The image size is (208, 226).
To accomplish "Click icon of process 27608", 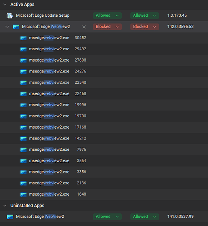I will (24, 60).
